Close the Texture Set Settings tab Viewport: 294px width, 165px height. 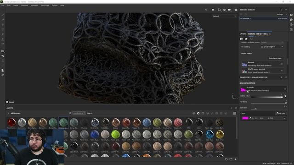(x=270, y=34)
